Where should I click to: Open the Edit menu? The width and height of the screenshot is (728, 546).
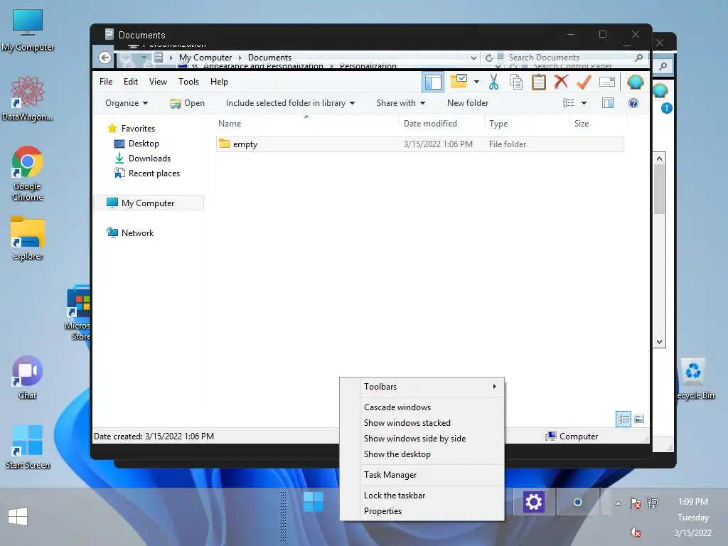coord(131,82)
